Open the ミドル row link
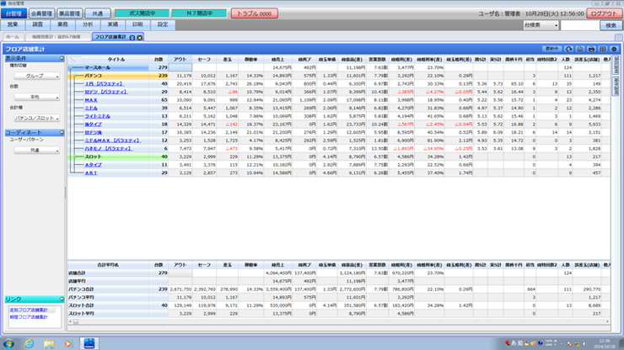The width and height of the screenshot is (624, 350). (91, 108)
